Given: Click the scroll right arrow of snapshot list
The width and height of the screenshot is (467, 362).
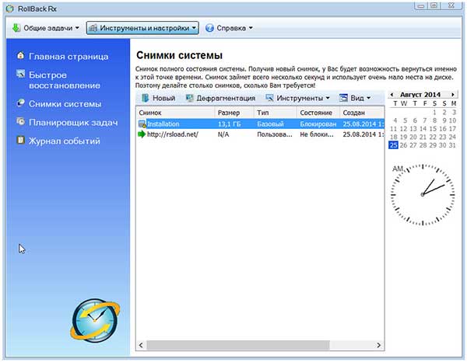Looking at the screenshot, I should [x=378, y=345].
